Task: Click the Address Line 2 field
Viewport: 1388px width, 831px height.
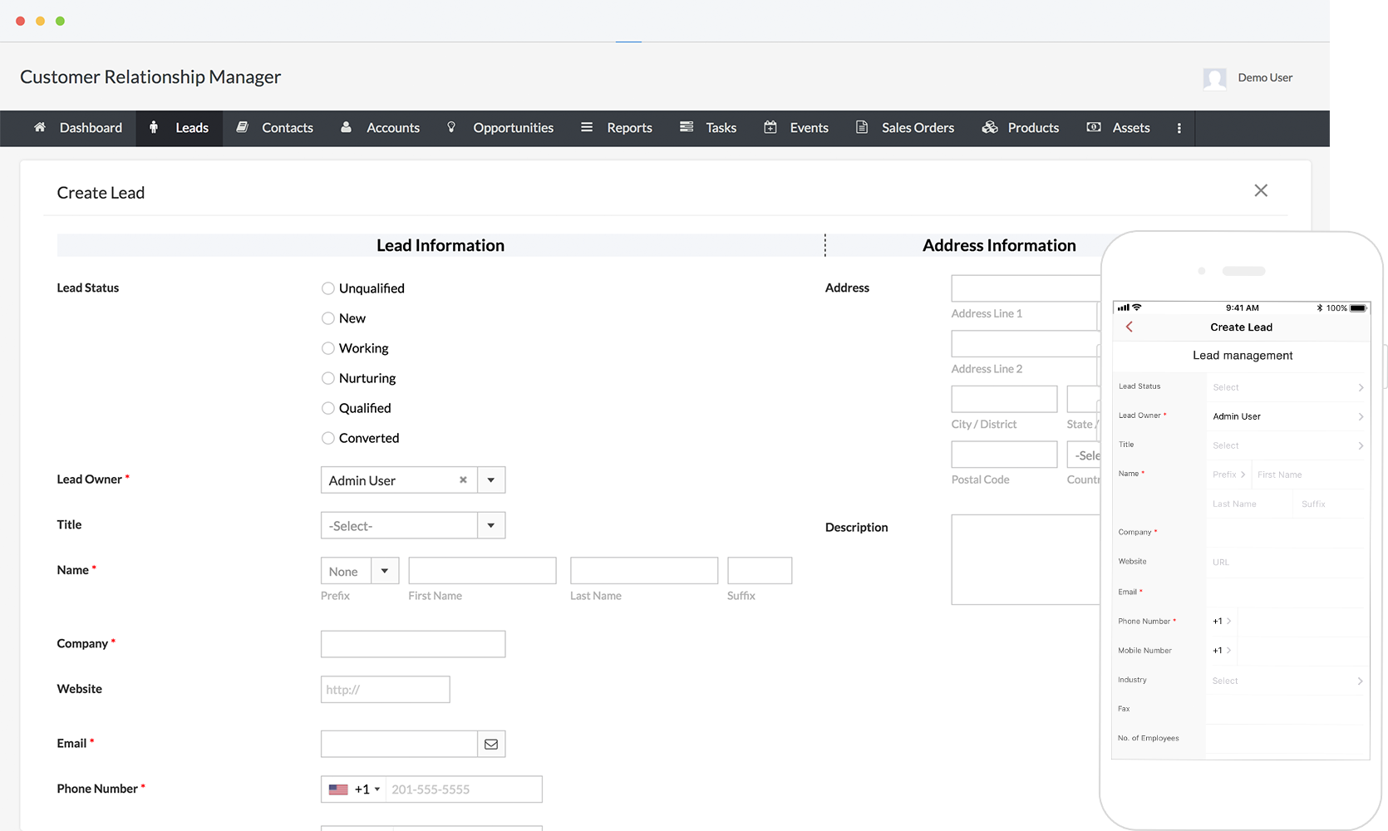Action: point(1026,344)
